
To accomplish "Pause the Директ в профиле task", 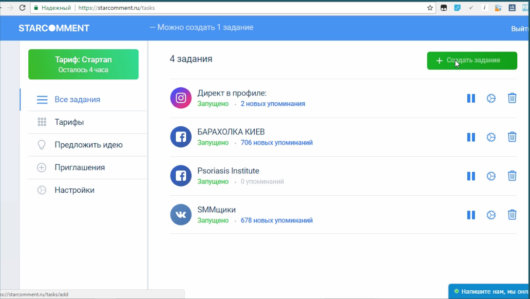I will [x=471, y=98].
